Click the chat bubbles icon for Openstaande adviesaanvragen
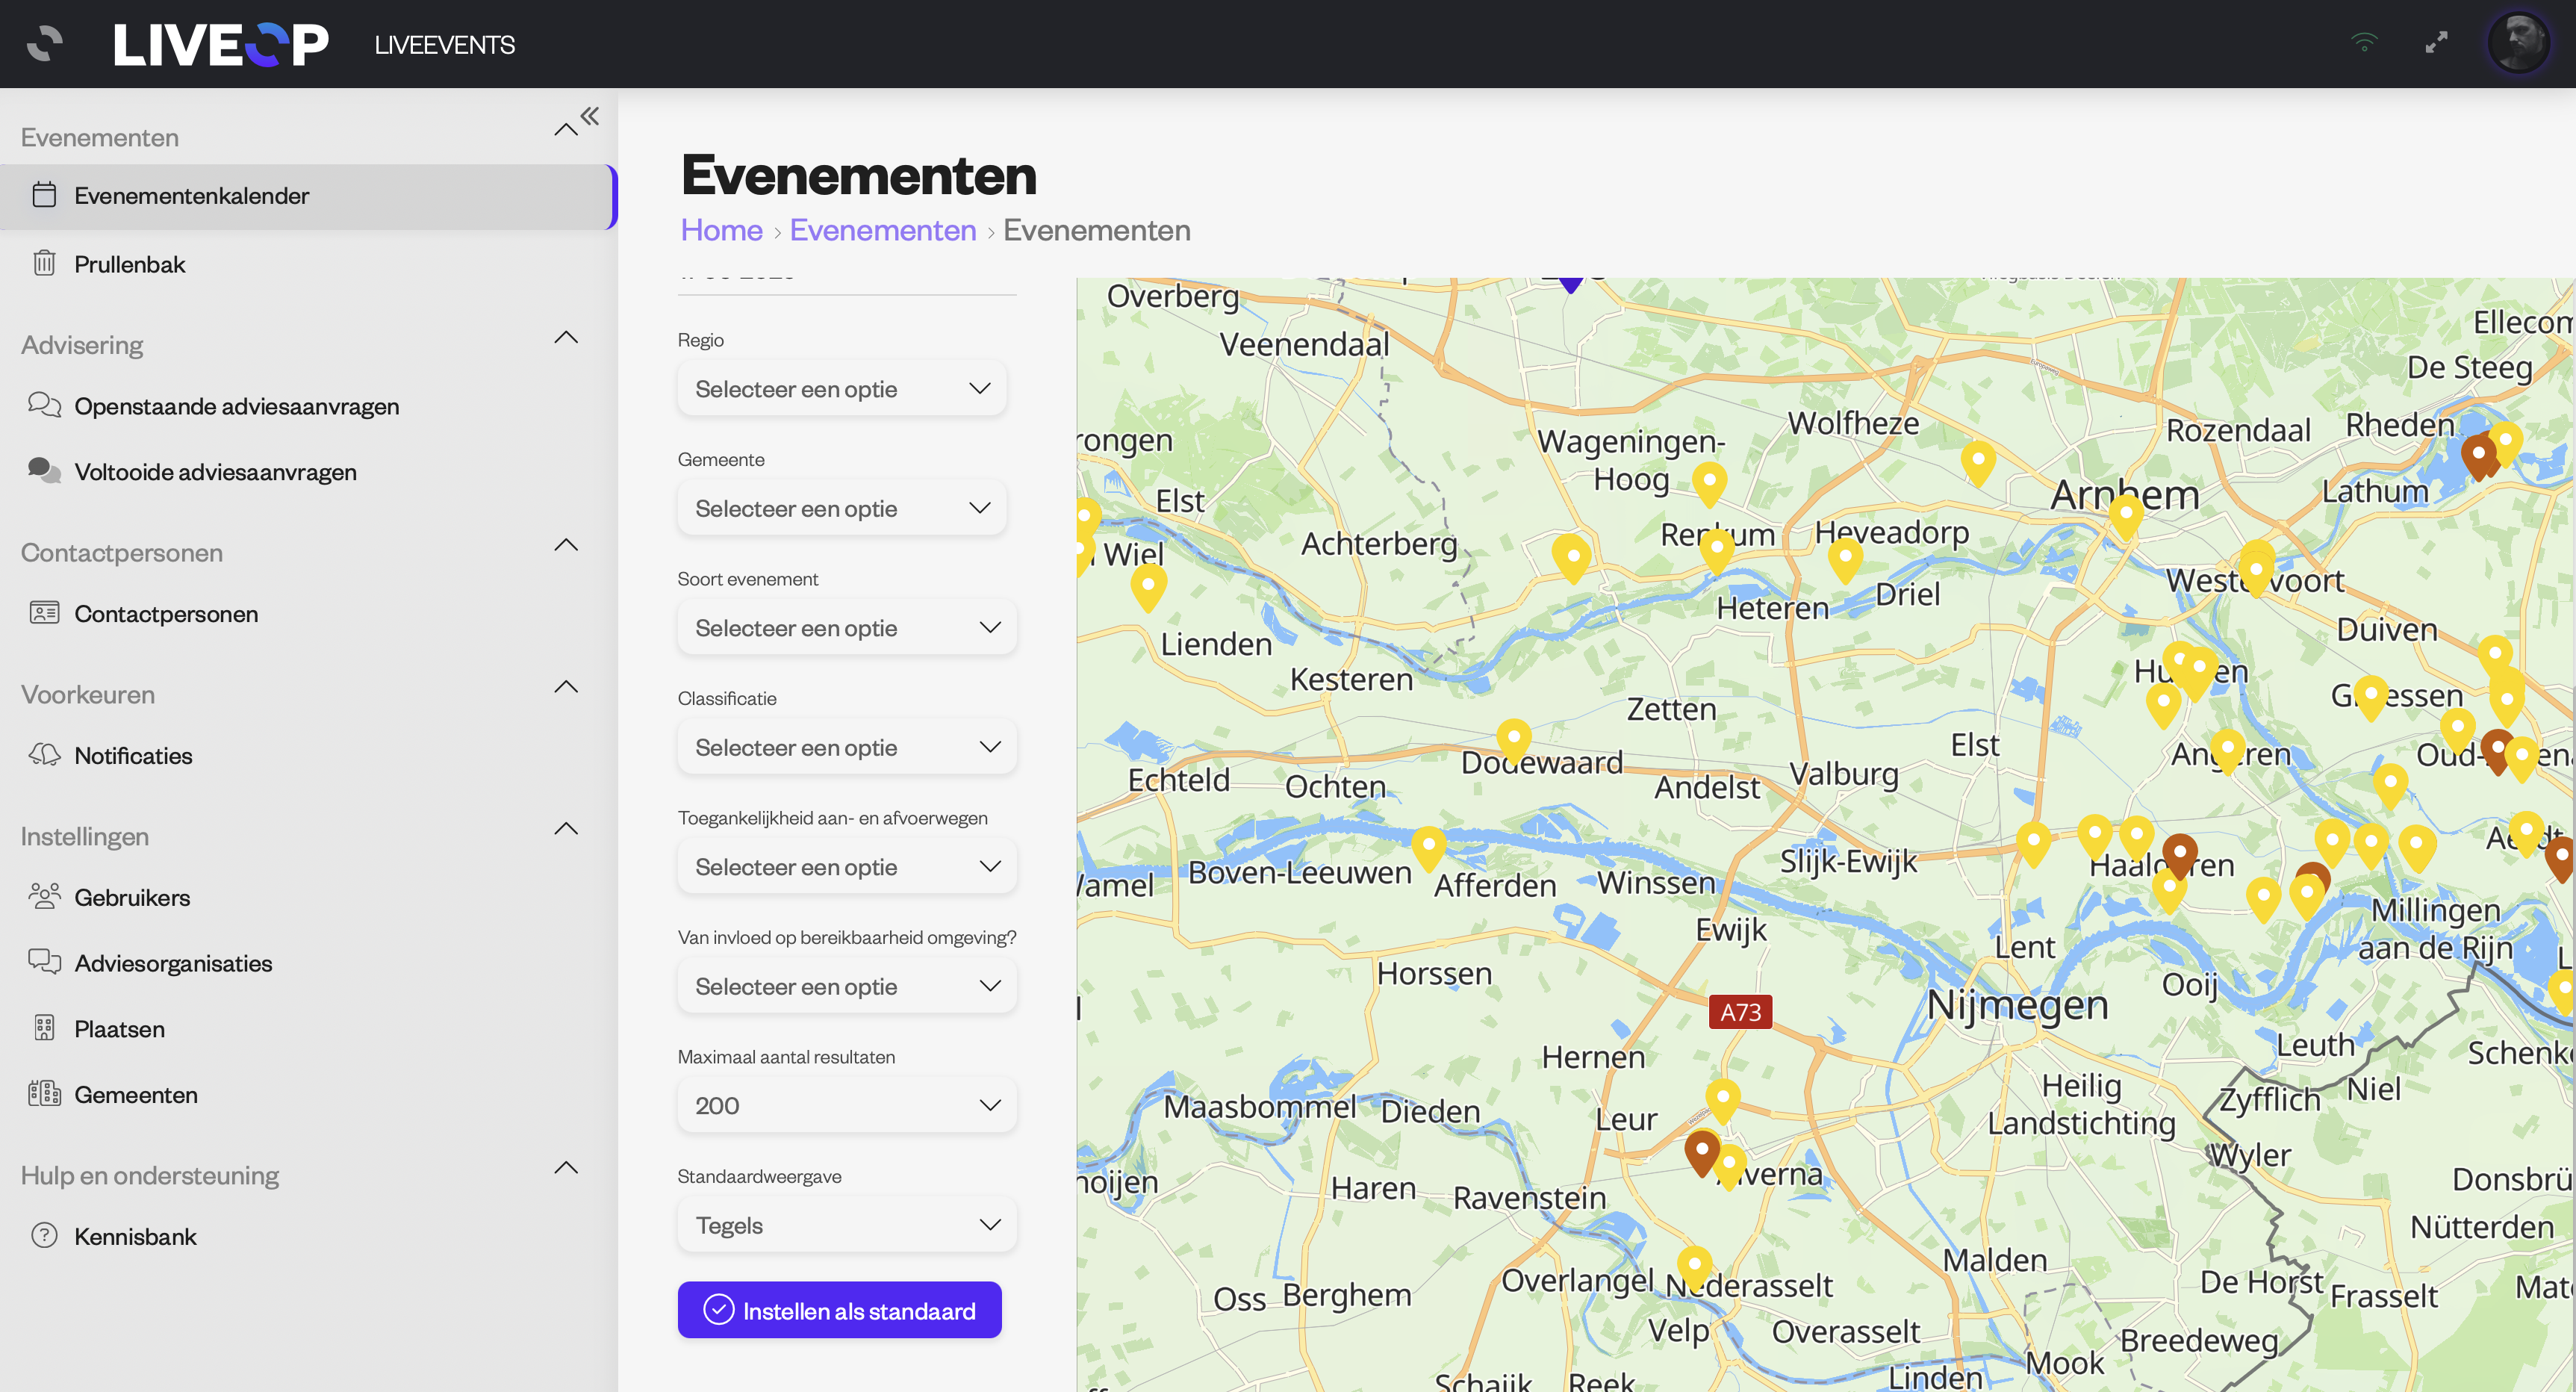 [44, 405]
